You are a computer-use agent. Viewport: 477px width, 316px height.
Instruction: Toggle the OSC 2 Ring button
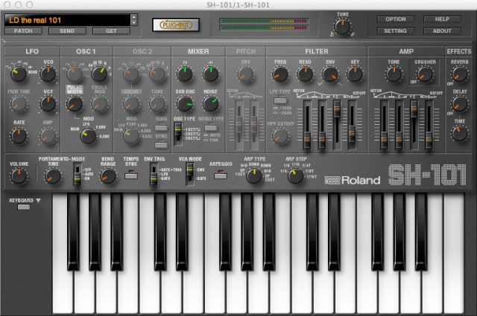[x=161, y=128]
